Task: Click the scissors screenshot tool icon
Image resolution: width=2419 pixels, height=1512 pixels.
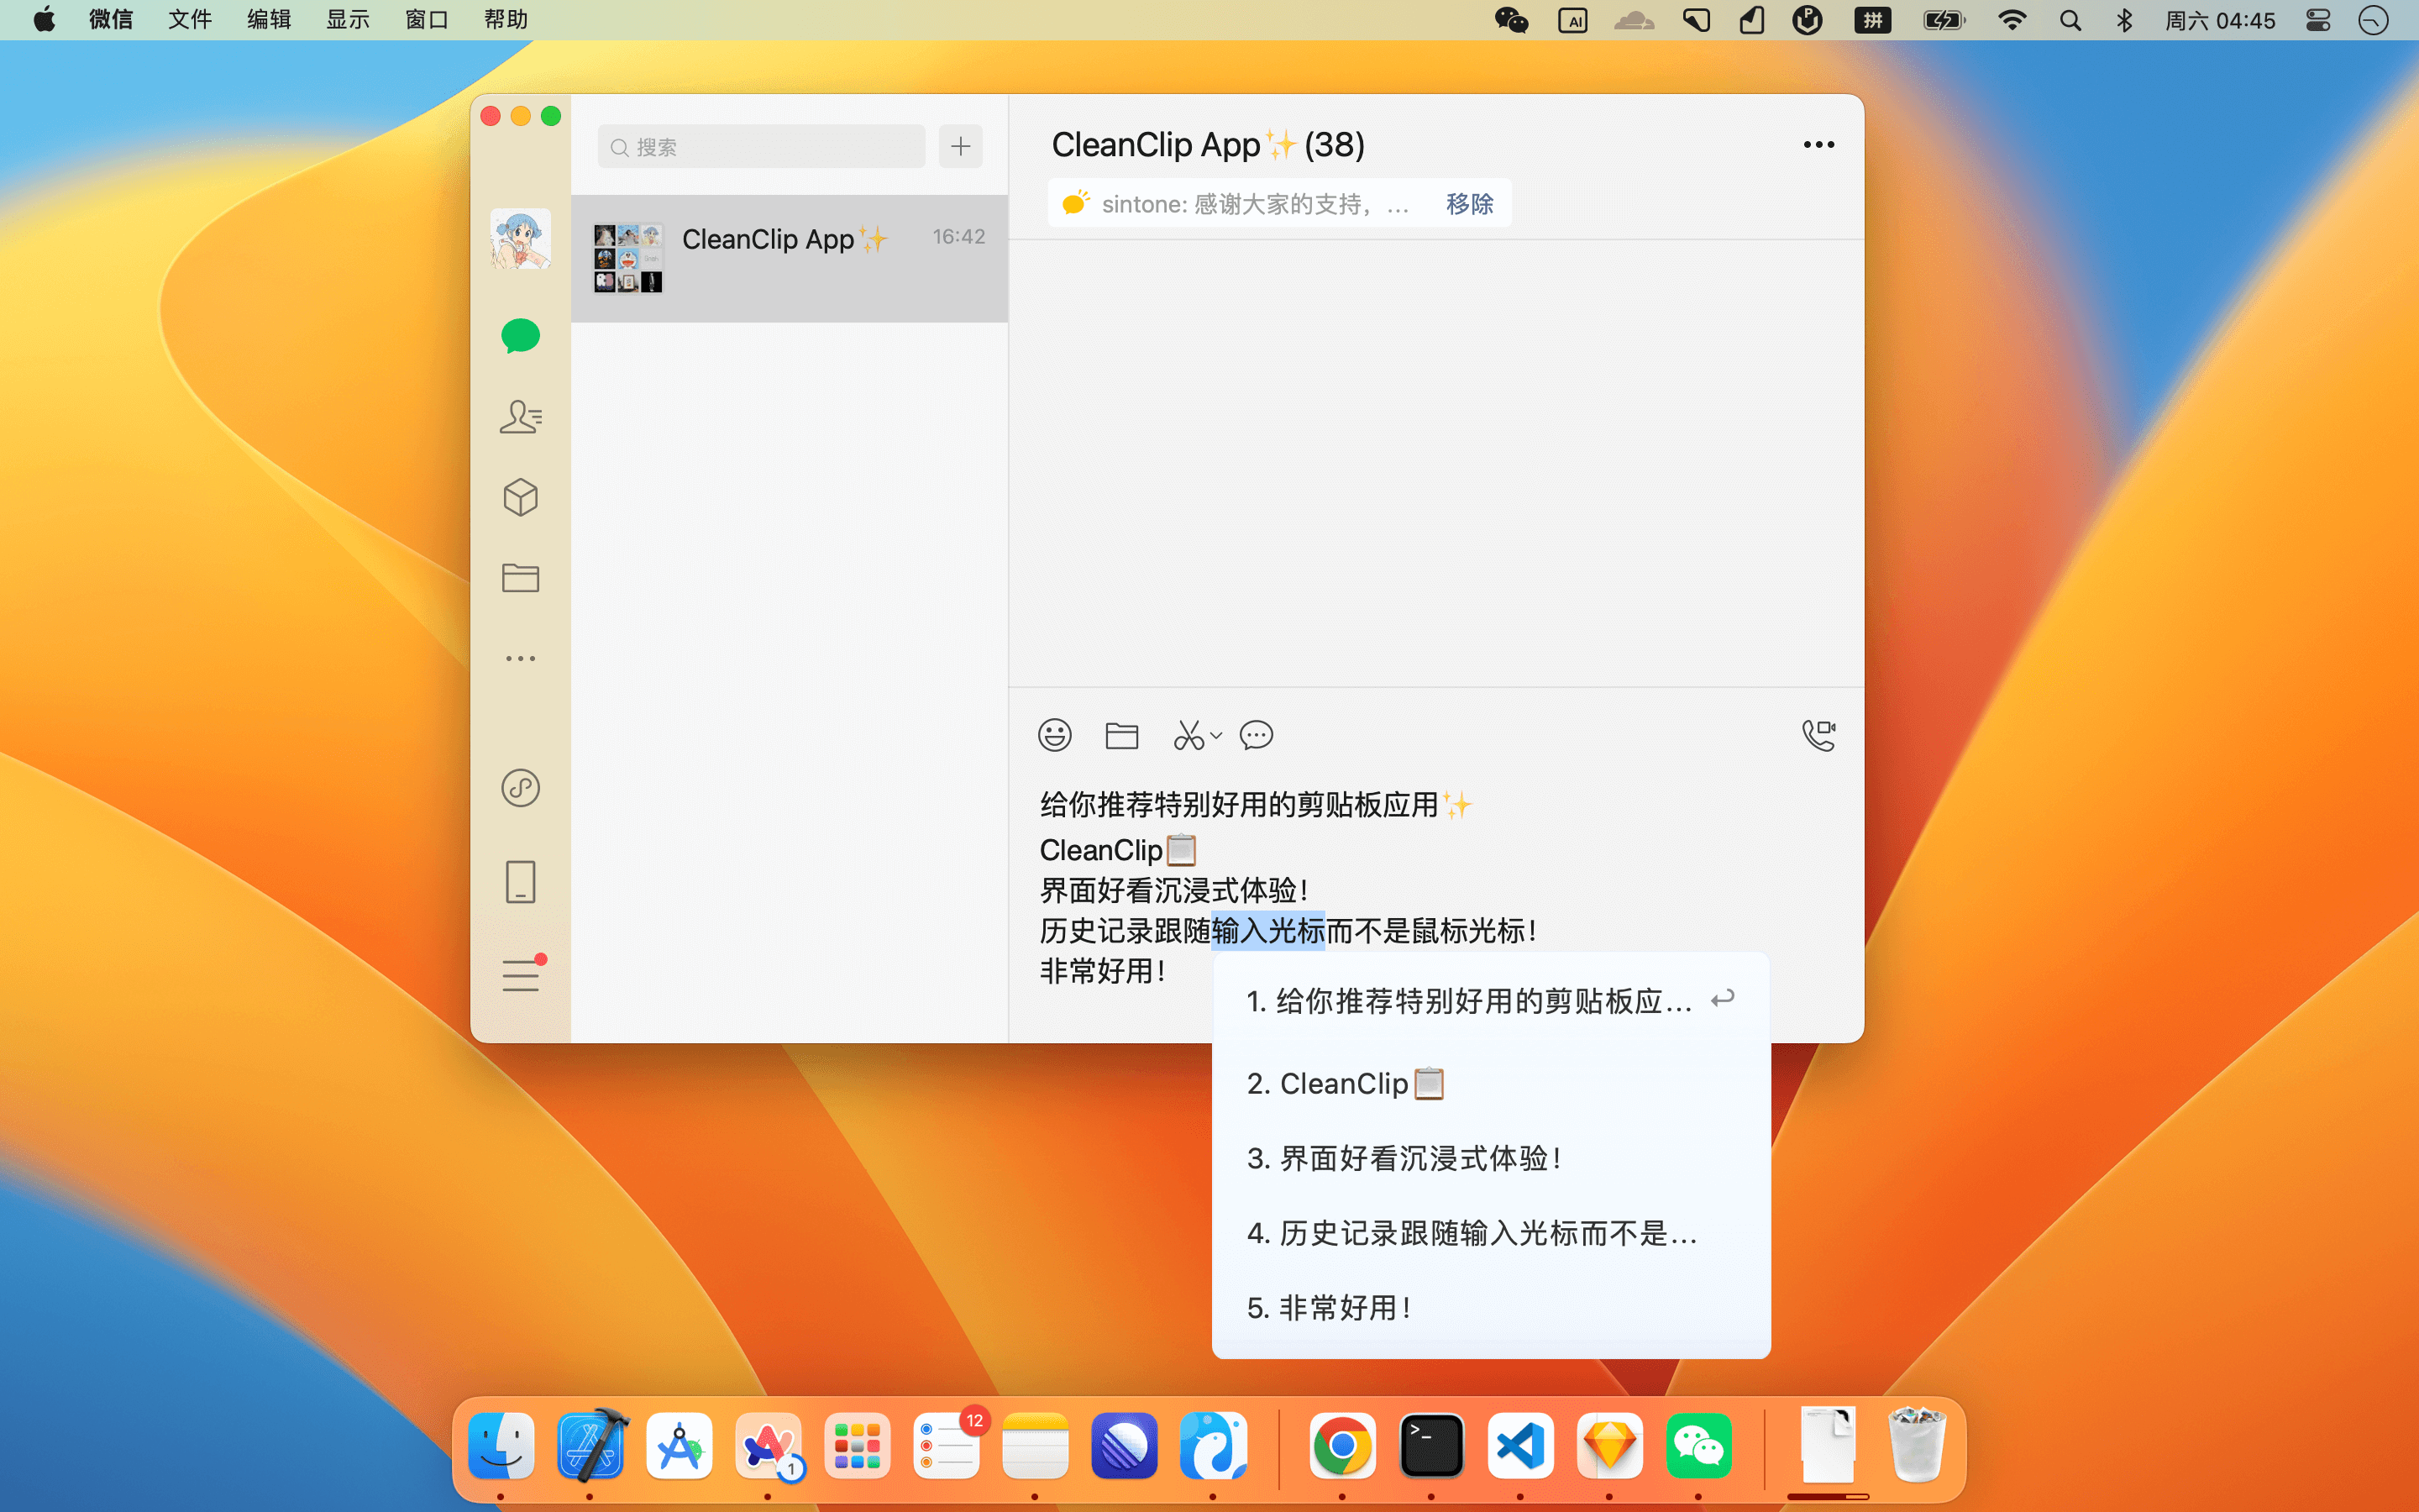Action: pyautogui.click(x=1188, y=735)
